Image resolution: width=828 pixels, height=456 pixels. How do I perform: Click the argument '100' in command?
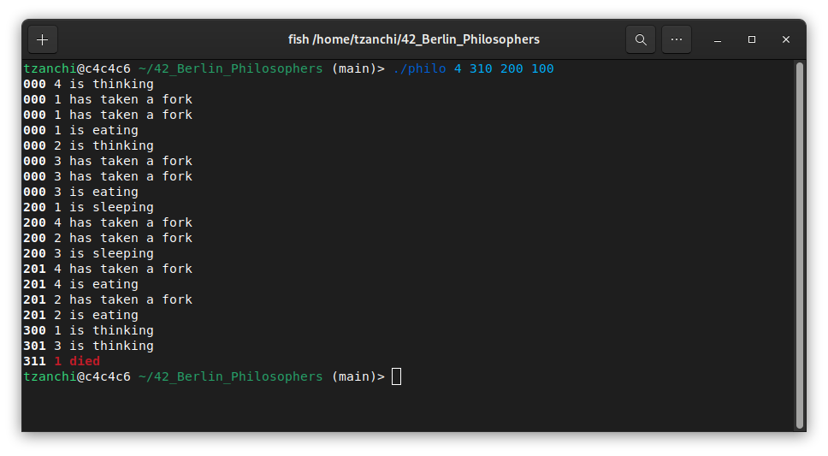542,68
